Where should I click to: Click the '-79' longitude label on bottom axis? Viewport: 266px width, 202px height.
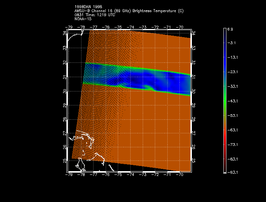point(69,175)
